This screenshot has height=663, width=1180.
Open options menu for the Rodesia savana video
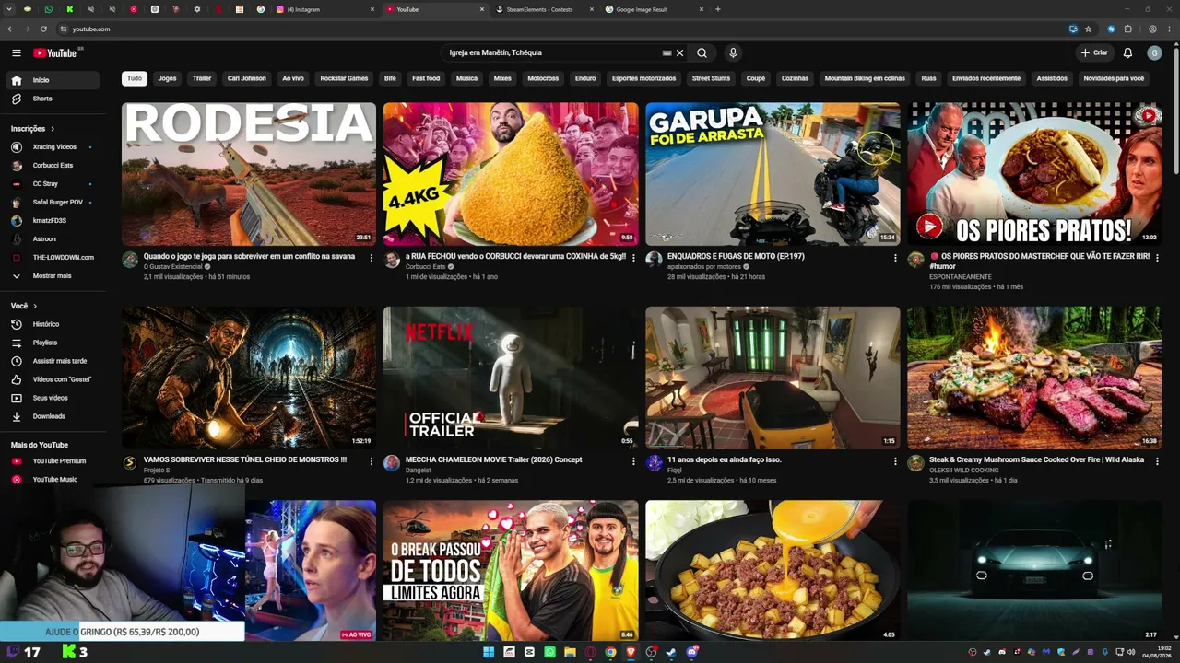pos(372,258)
